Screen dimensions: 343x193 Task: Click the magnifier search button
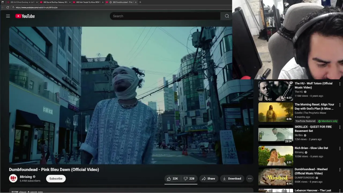[x=227, y=16]
